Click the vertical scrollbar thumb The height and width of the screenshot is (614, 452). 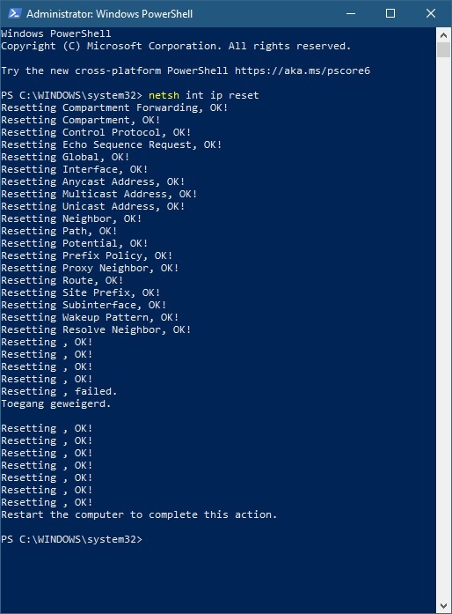(x=443, y=50)
